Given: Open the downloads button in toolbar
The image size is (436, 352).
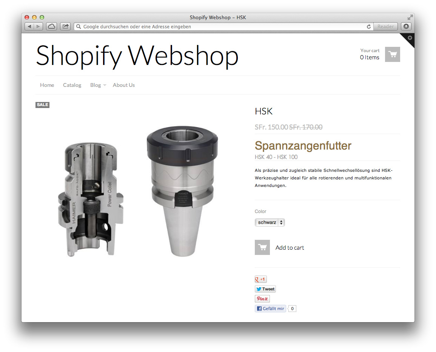Looking at the screenshot, I should click(x=406, y=26).
